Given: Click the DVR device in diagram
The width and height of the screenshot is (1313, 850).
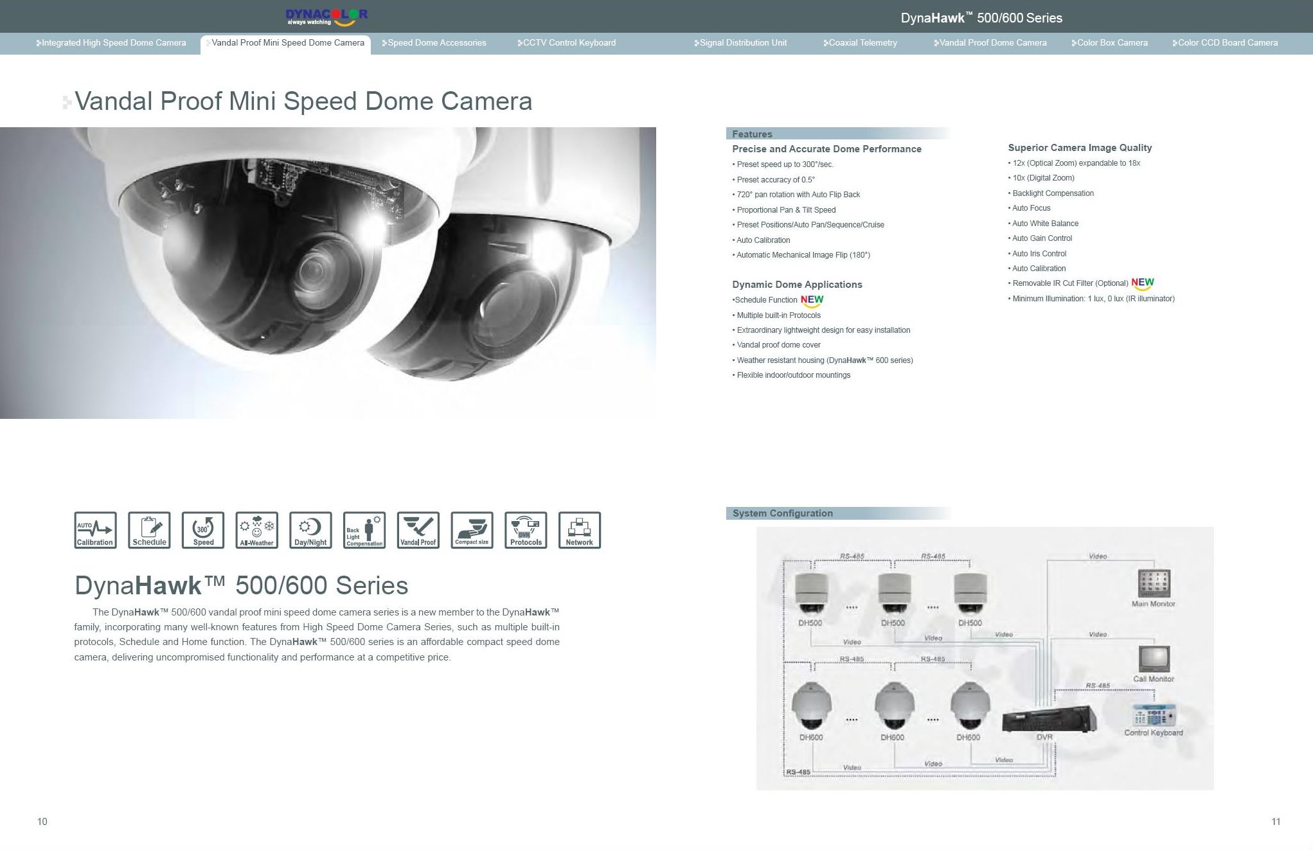Looking at the screenshot, I should tap(1049, 718).
